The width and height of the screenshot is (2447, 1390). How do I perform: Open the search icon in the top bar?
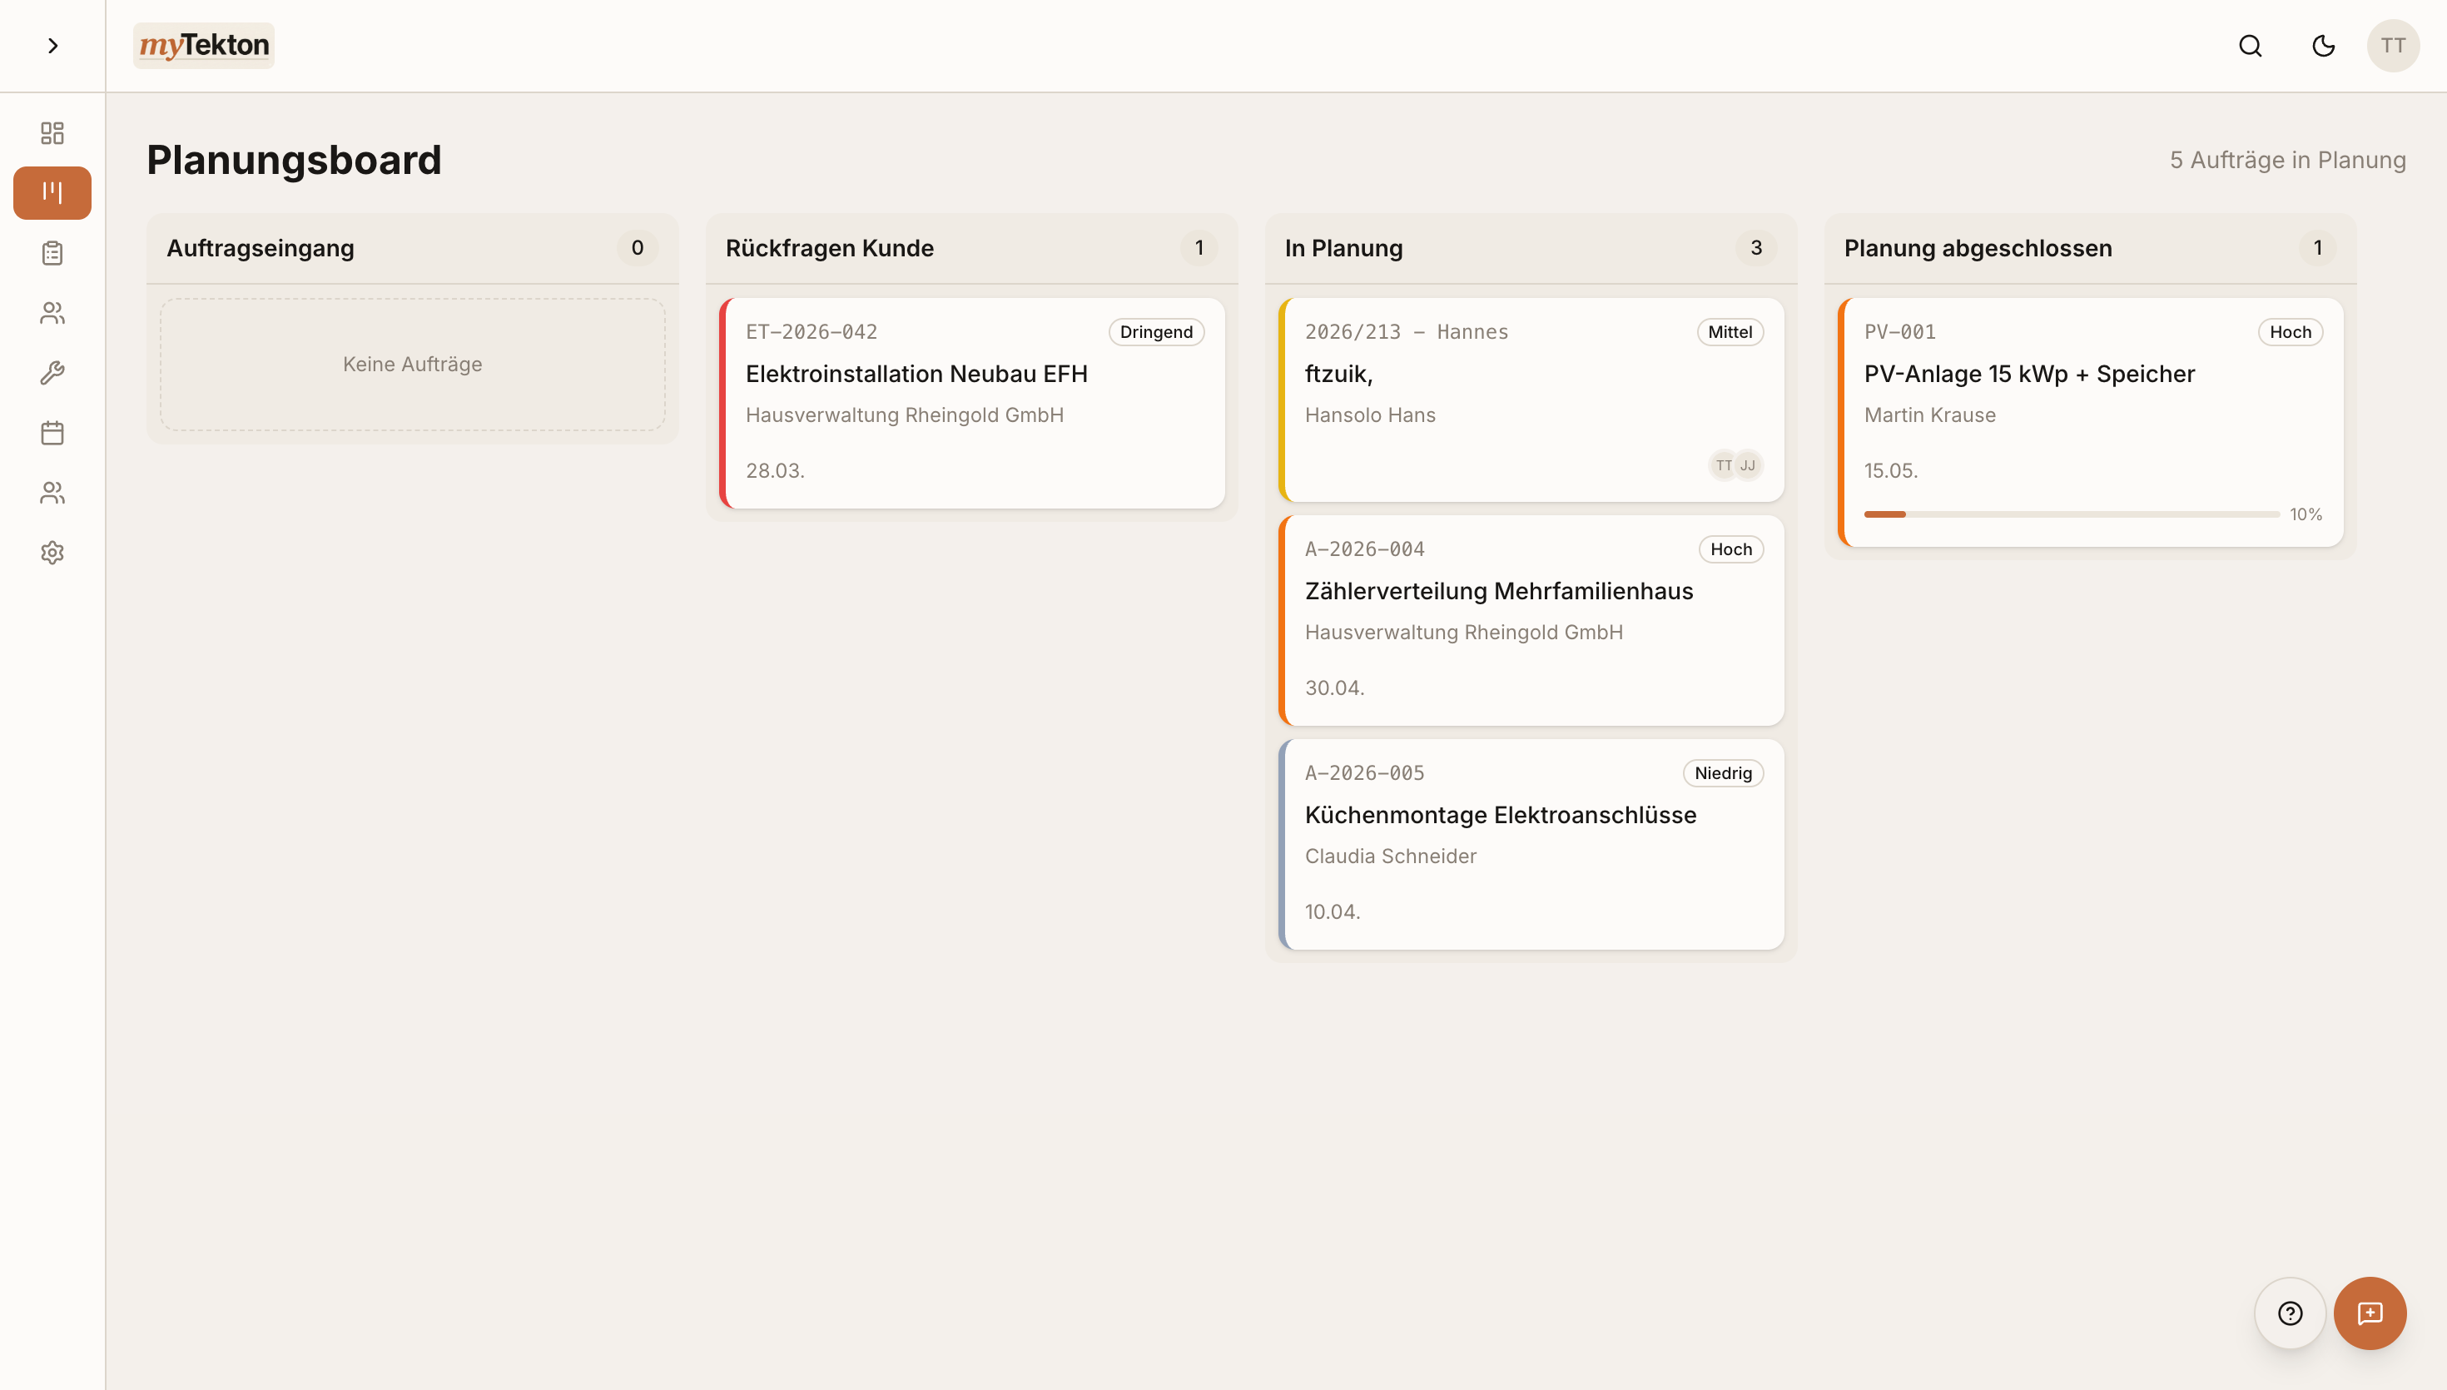[x=2250, y=45]
